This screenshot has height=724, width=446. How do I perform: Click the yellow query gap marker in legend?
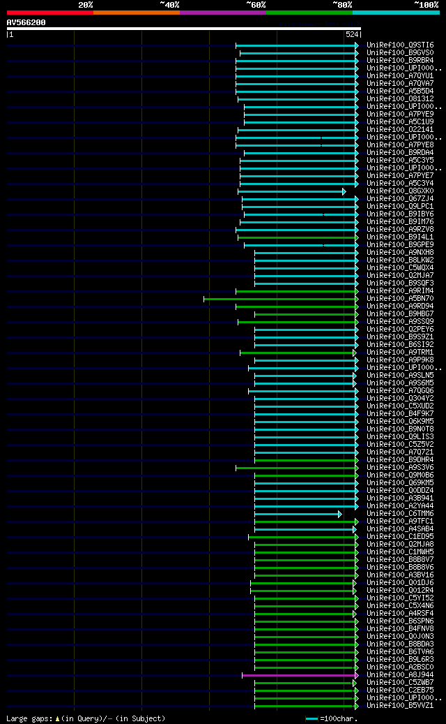pyautogui.click(x=58, y=719)
